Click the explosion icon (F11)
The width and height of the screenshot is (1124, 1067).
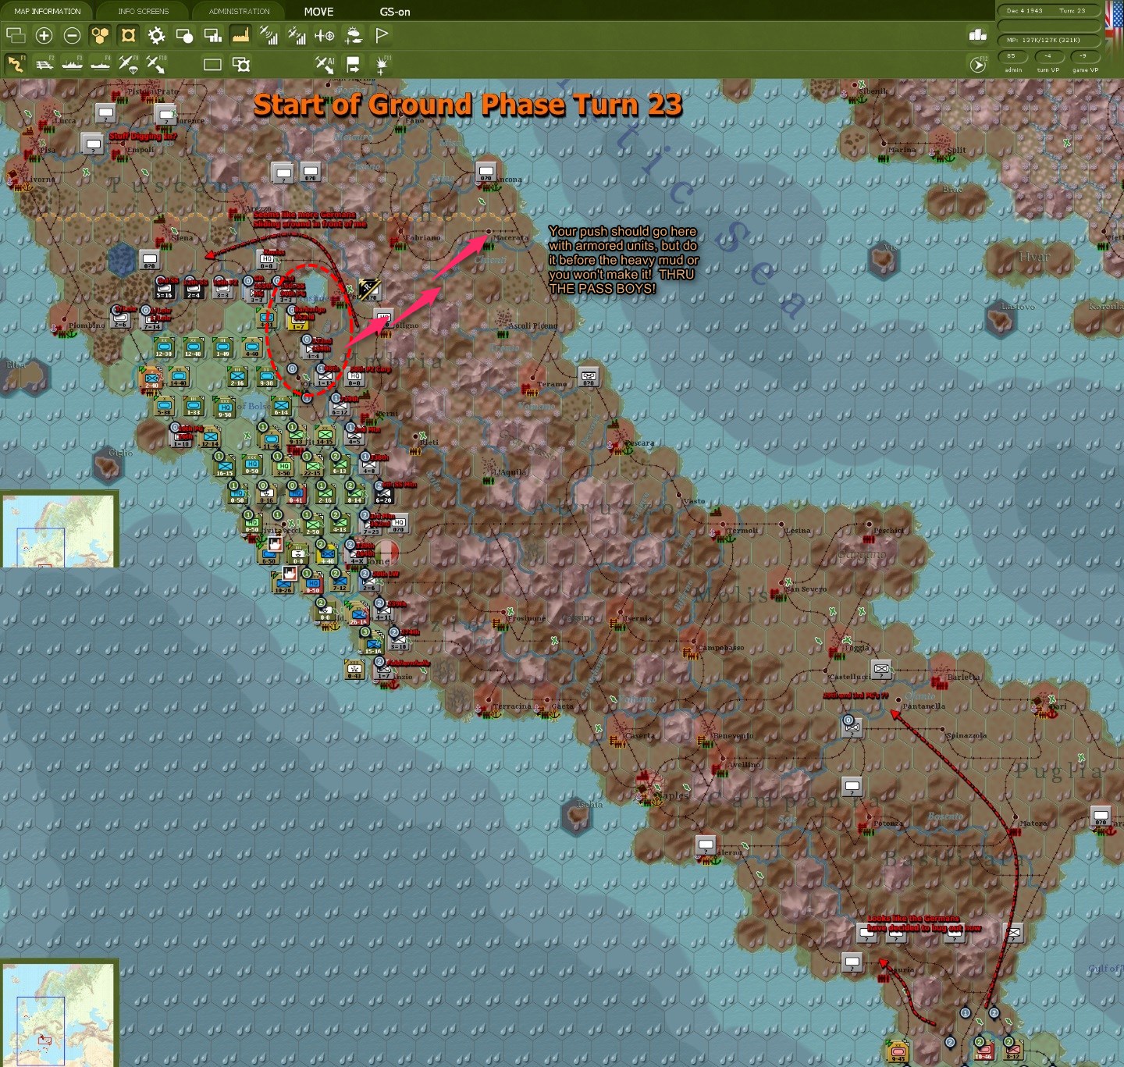pyautogui.click(x=382, y=64)
